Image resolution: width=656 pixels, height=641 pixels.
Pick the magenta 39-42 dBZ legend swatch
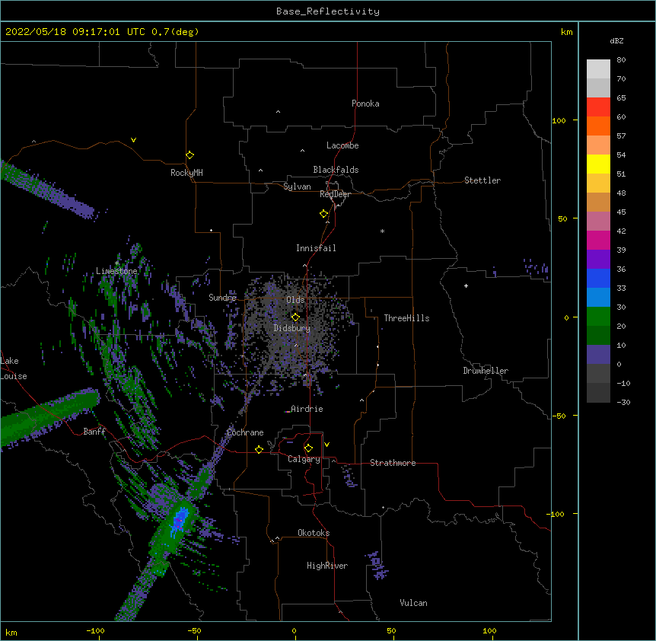click(598, 240)
